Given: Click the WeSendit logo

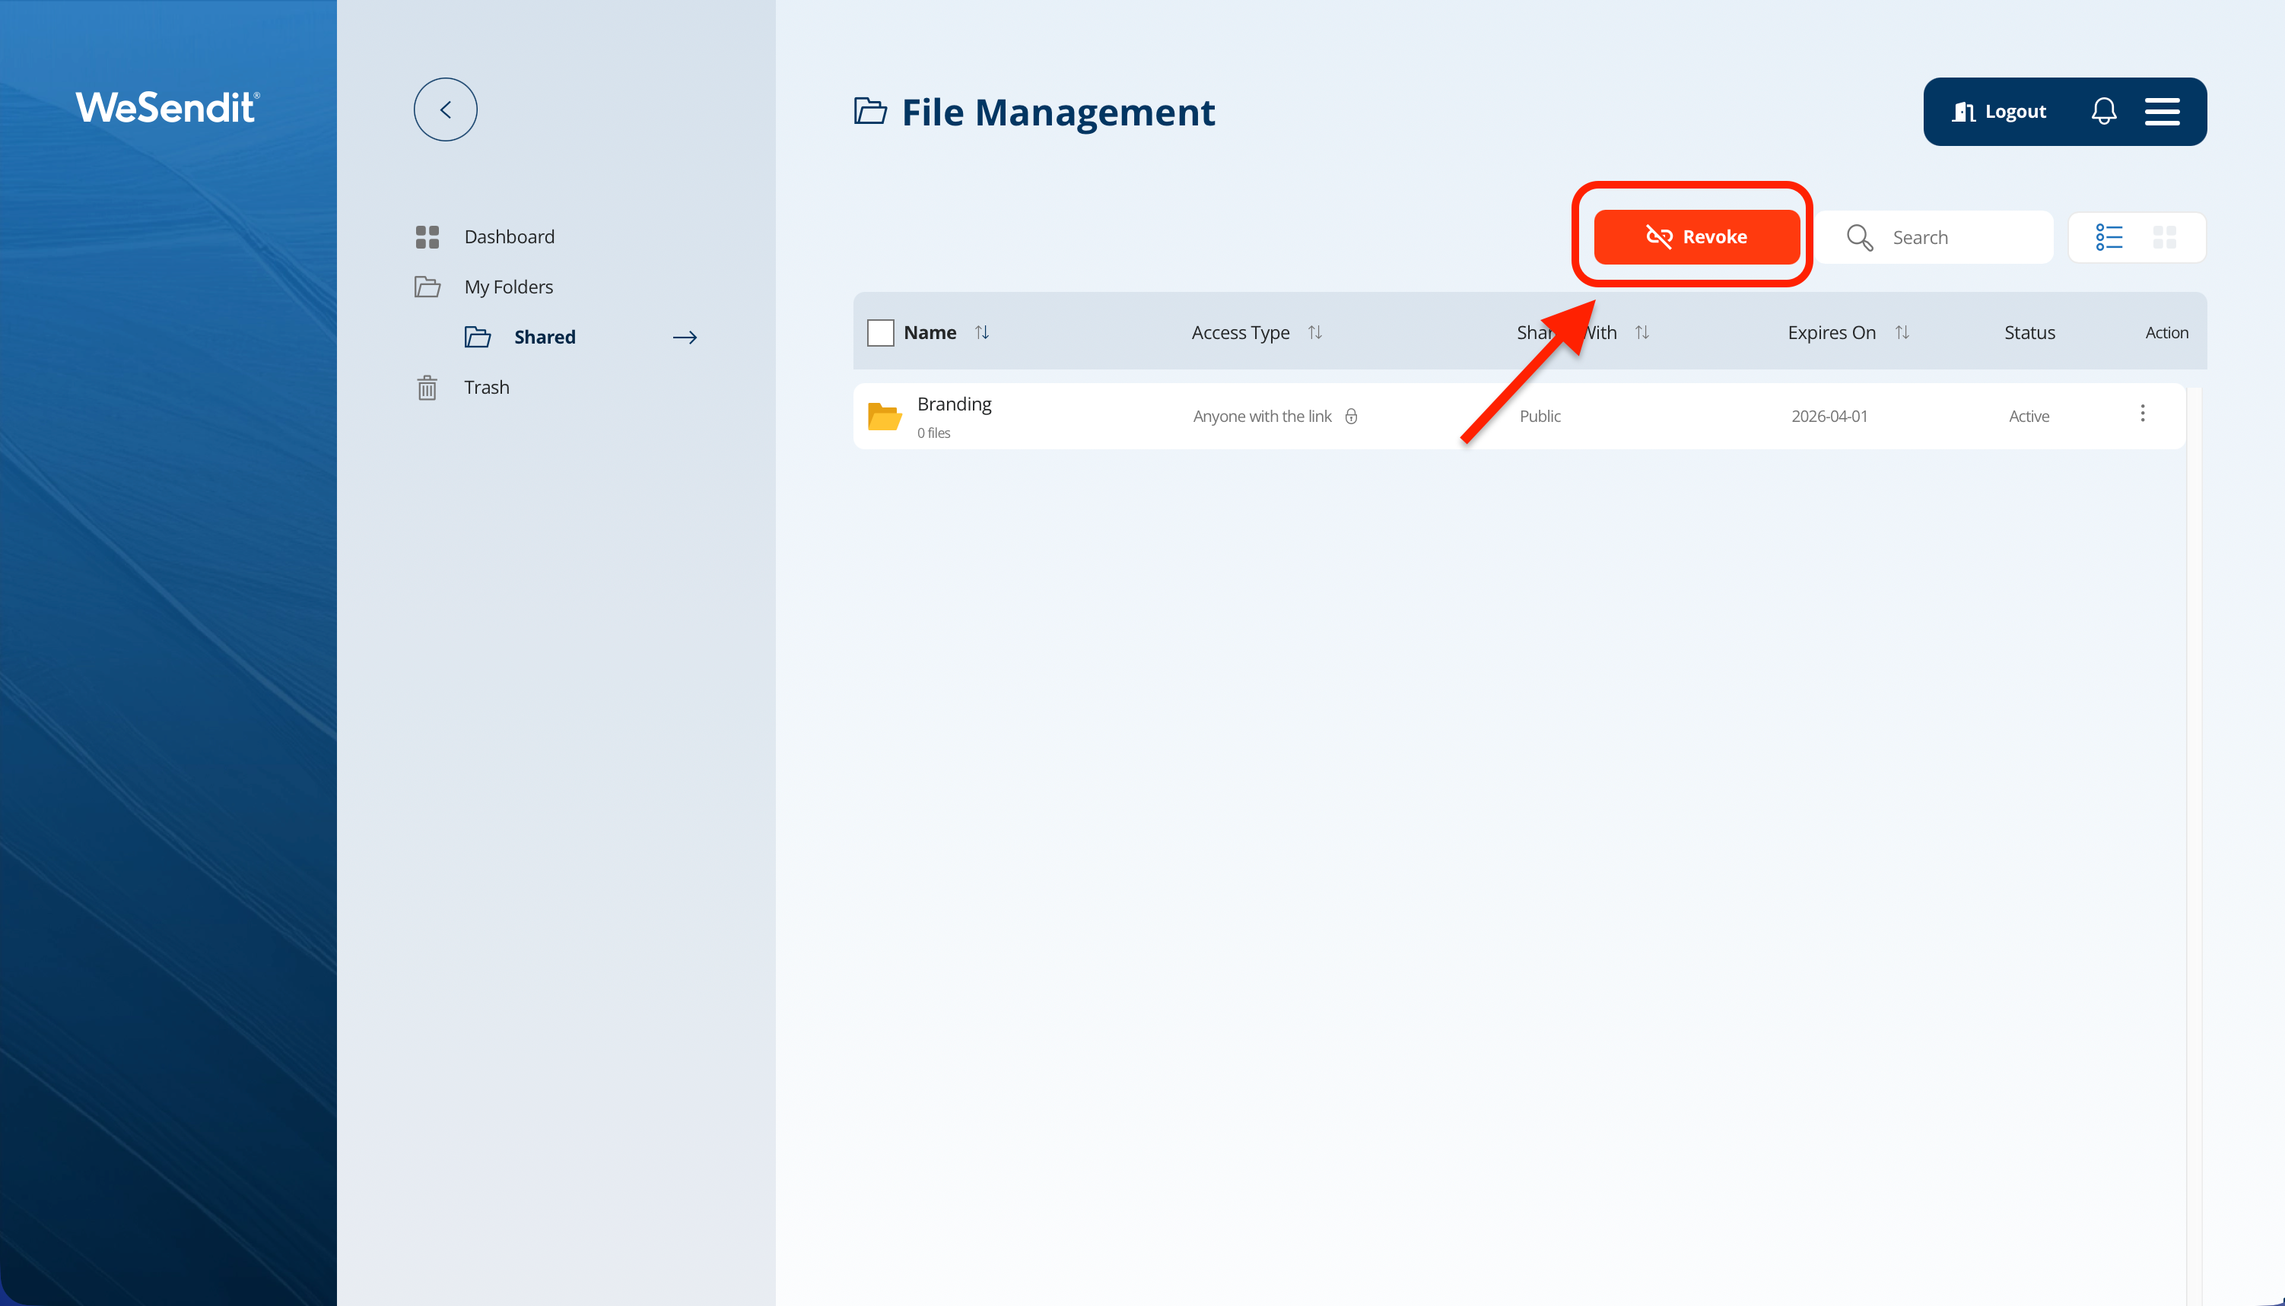Looking at the screenshot, I should coord(168,108).
